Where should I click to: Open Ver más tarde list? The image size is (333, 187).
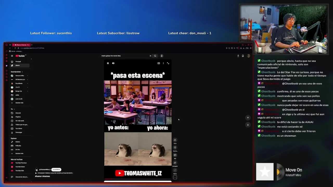tap(20, 121)
